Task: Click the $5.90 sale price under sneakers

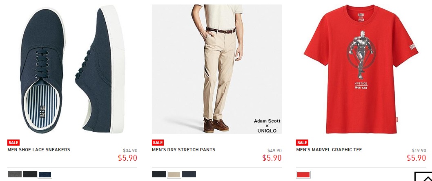Action: coord(127,158)
